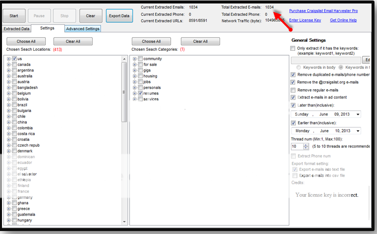Click locations list scroll up arrow
The width and height of the screenshot is (377, 234).
click(x=124, y=59)
